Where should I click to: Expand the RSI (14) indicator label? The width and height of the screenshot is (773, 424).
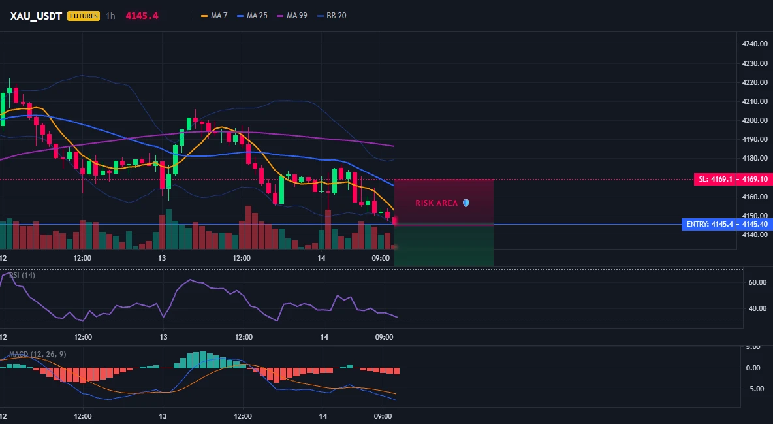[x=22, y=275]
